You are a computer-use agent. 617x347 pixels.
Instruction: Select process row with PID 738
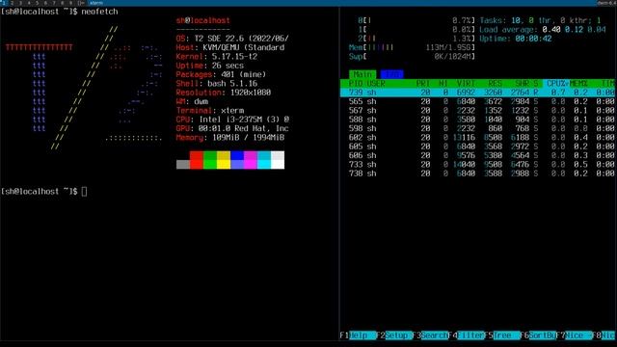tap(478, 173)
